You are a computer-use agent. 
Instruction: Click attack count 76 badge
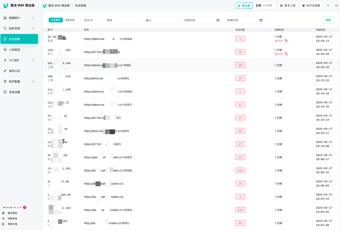tap(240, 52)
